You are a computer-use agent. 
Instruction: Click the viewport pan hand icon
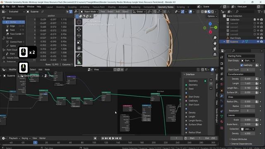(215, 43)
